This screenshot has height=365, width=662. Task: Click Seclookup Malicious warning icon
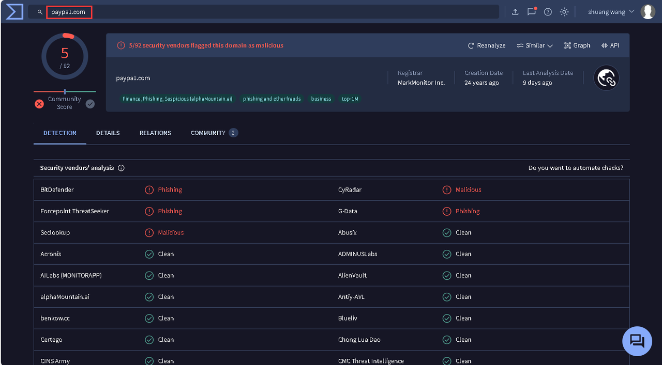pyautogui.click(x=149, y=232)
